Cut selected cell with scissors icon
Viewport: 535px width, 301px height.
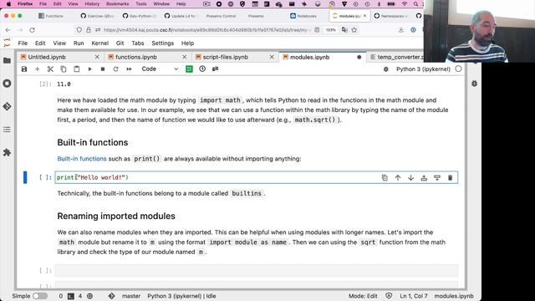50,69
